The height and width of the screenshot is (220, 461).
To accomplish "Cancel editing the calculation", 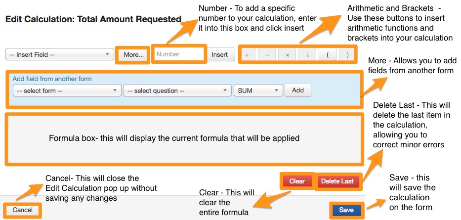I will tap(23, 210).
